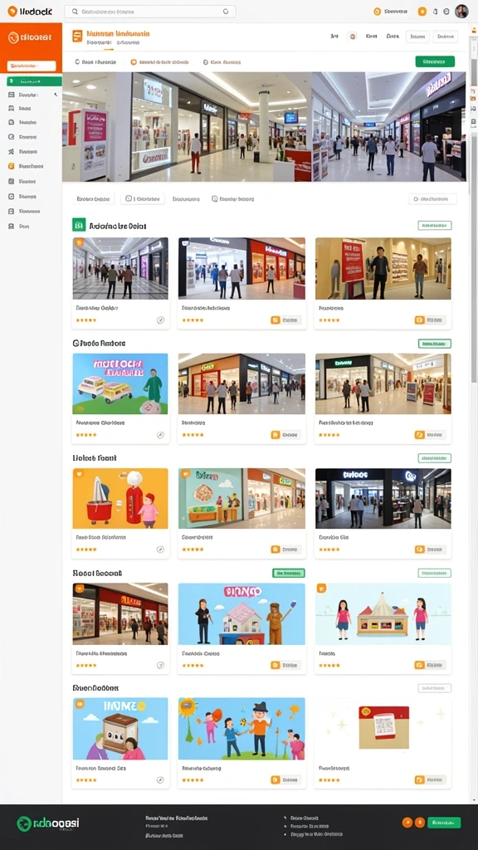Open the cartoon cars illustration thumbnail
Image resolution: width=478 pixels, height=850 pixels.
point(120,383)
